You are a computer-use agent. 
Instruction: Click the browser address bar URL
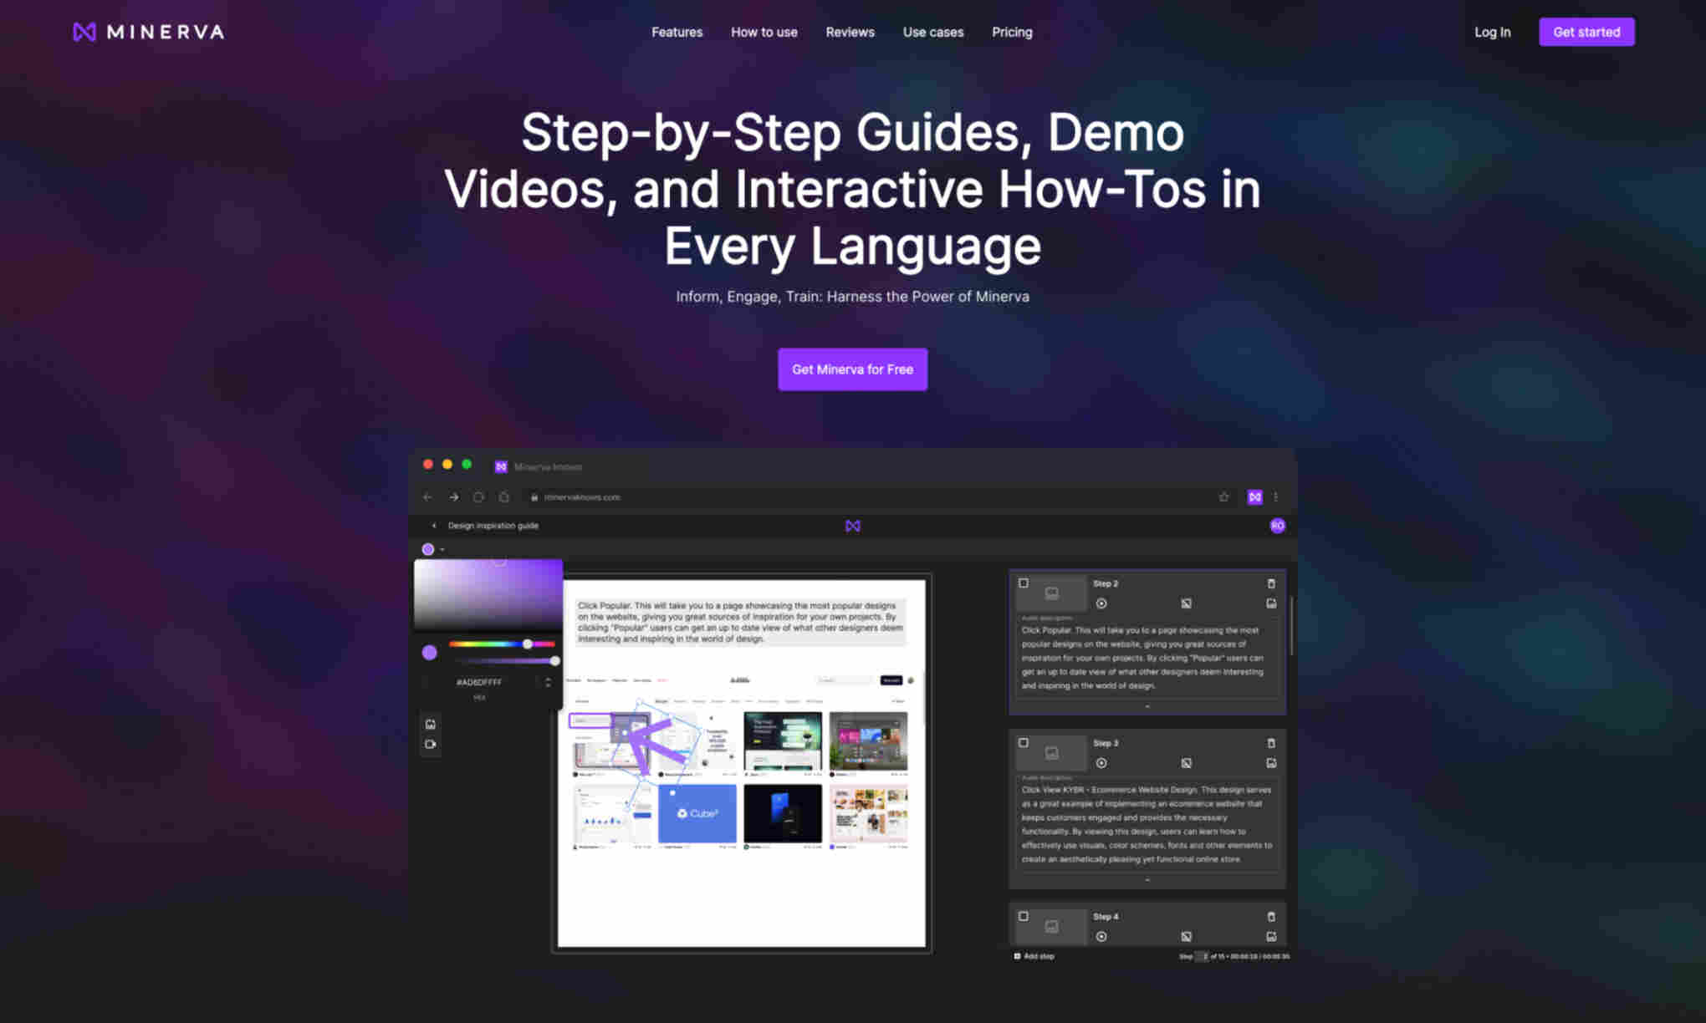tap(582, 497)
